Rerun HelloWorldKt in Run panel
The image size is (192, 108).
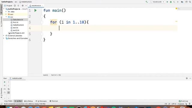coord(5,82)
